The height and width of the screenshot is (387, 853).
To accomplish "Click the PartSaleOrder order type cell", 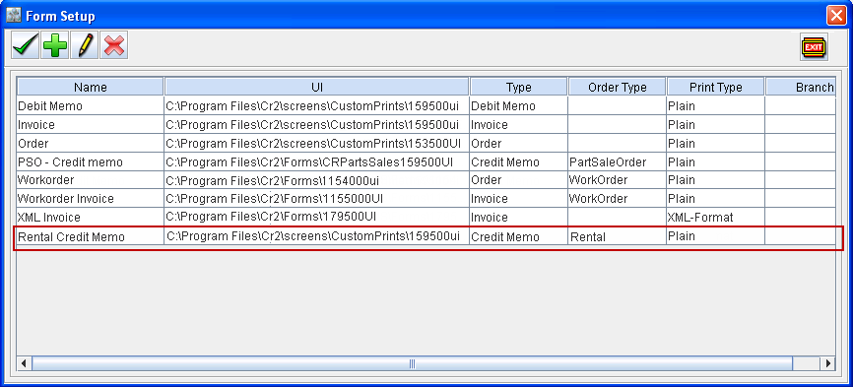I will pos(618,161).
